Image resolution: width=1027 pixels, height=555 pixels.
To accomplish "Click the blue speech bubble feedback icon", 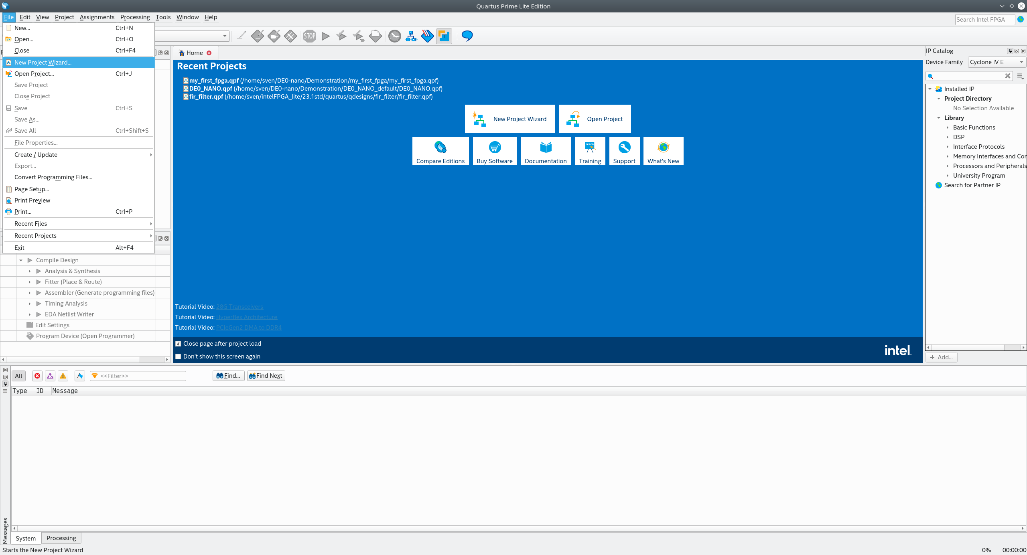I will tap(467, 36).
